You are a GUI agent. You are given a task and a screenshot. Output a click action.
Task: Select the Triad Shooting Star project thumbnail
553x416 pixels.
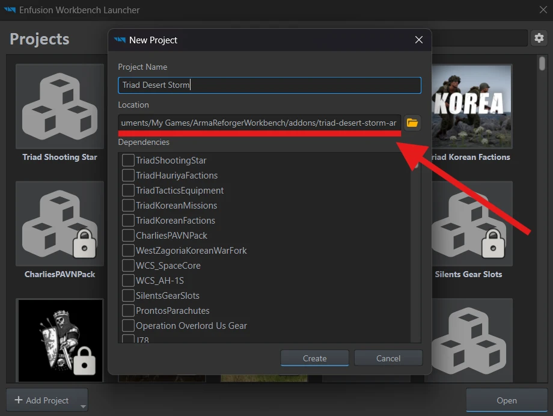coord(60,106)
